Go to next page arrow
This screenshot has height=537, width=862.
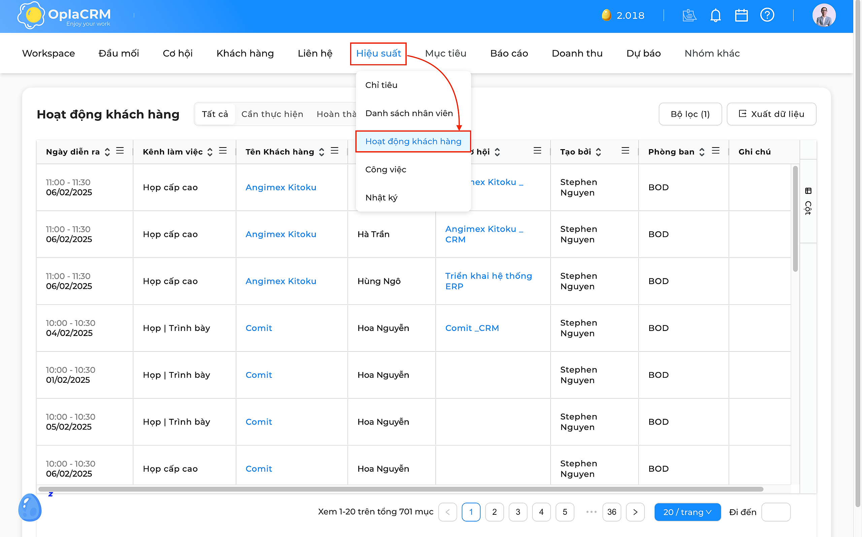(635, 512)
